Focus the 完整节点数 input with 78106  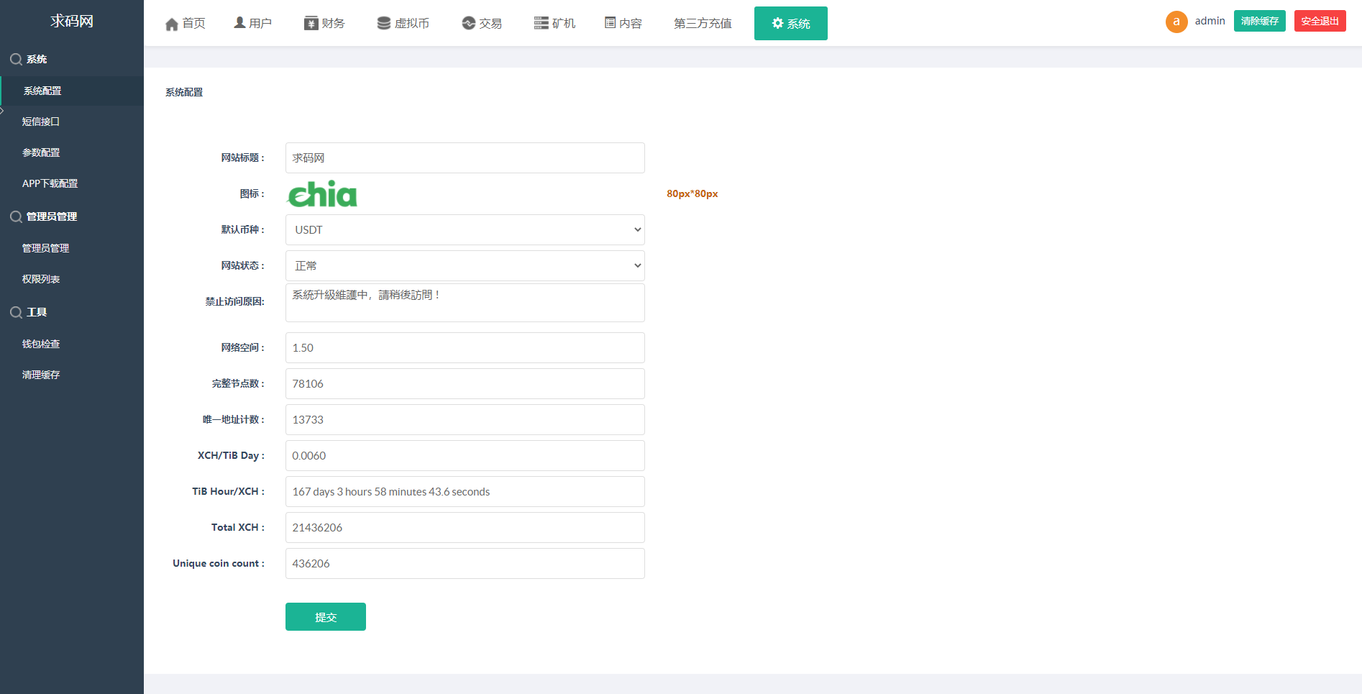pyautogui.click(x=465, y=384)
